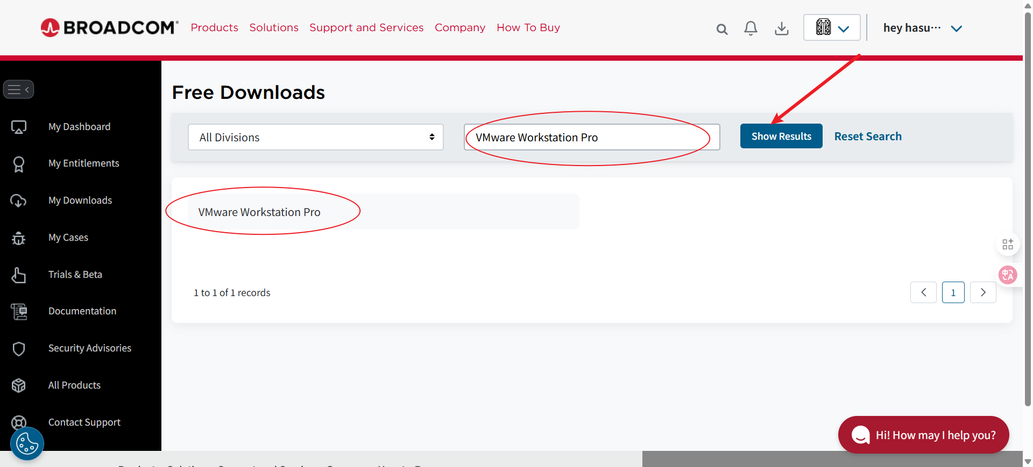The width and height of the screenshot is (1033, 467).
Task: Open the VMware Workstation Pro result
Action: click(259, 212)
